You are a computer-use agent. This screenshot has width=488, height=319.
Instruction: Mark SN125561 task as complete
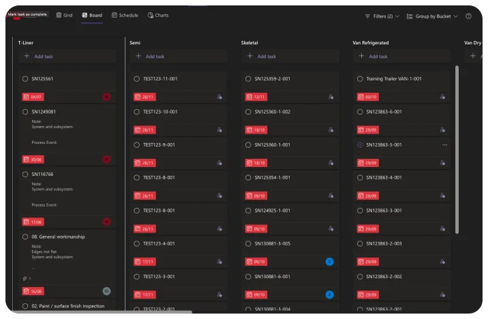pyautogui.click(x=25, y=79)
